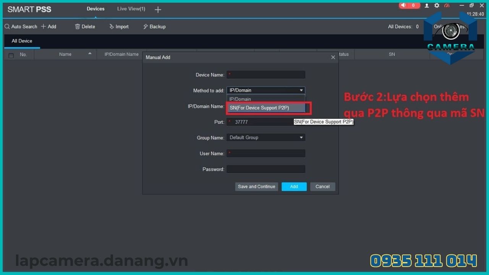Image resolution: width=489 pixels, height=275 pixels.
Task: Open settings via the gear icon
Action: (x=437, y=6)
